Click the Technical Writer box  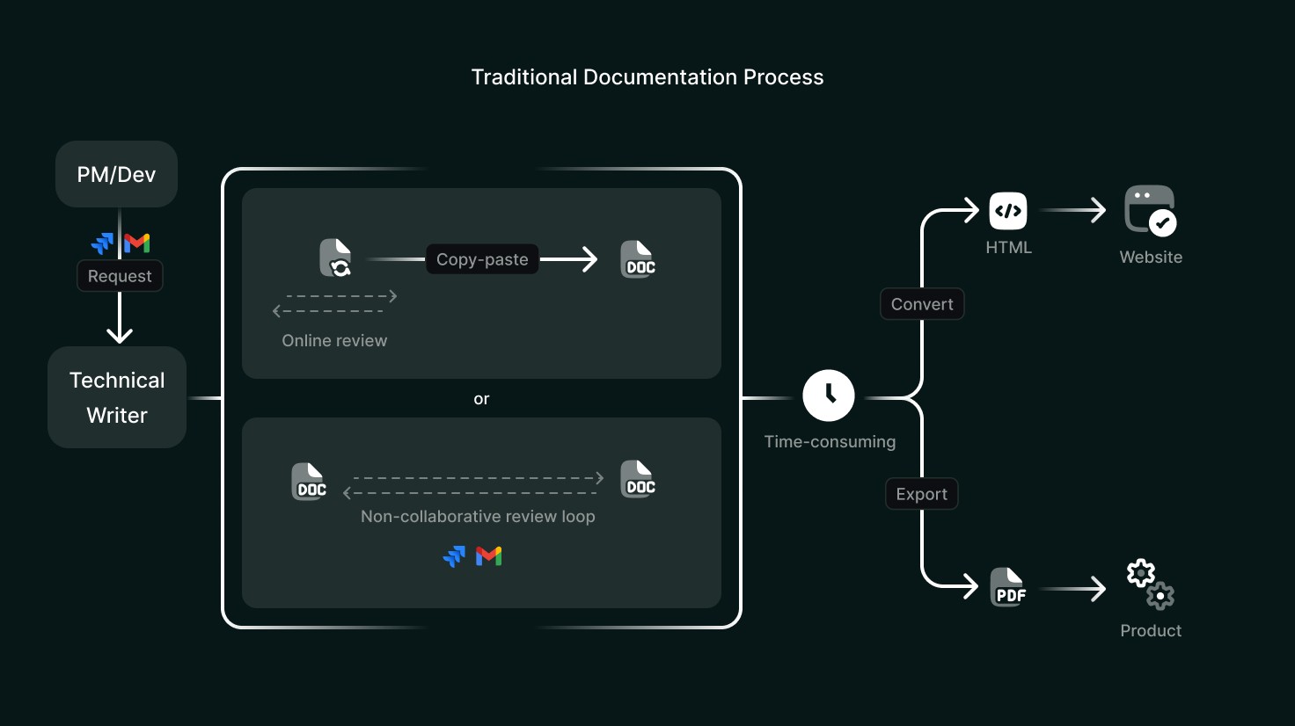pyautogui.click(x=117, y=397)
